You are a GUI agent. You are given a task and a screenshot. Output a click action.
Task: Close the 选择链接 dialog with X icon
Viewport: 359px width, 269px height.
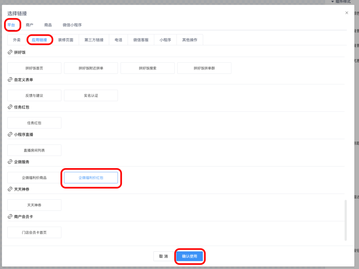coord(347,13)
